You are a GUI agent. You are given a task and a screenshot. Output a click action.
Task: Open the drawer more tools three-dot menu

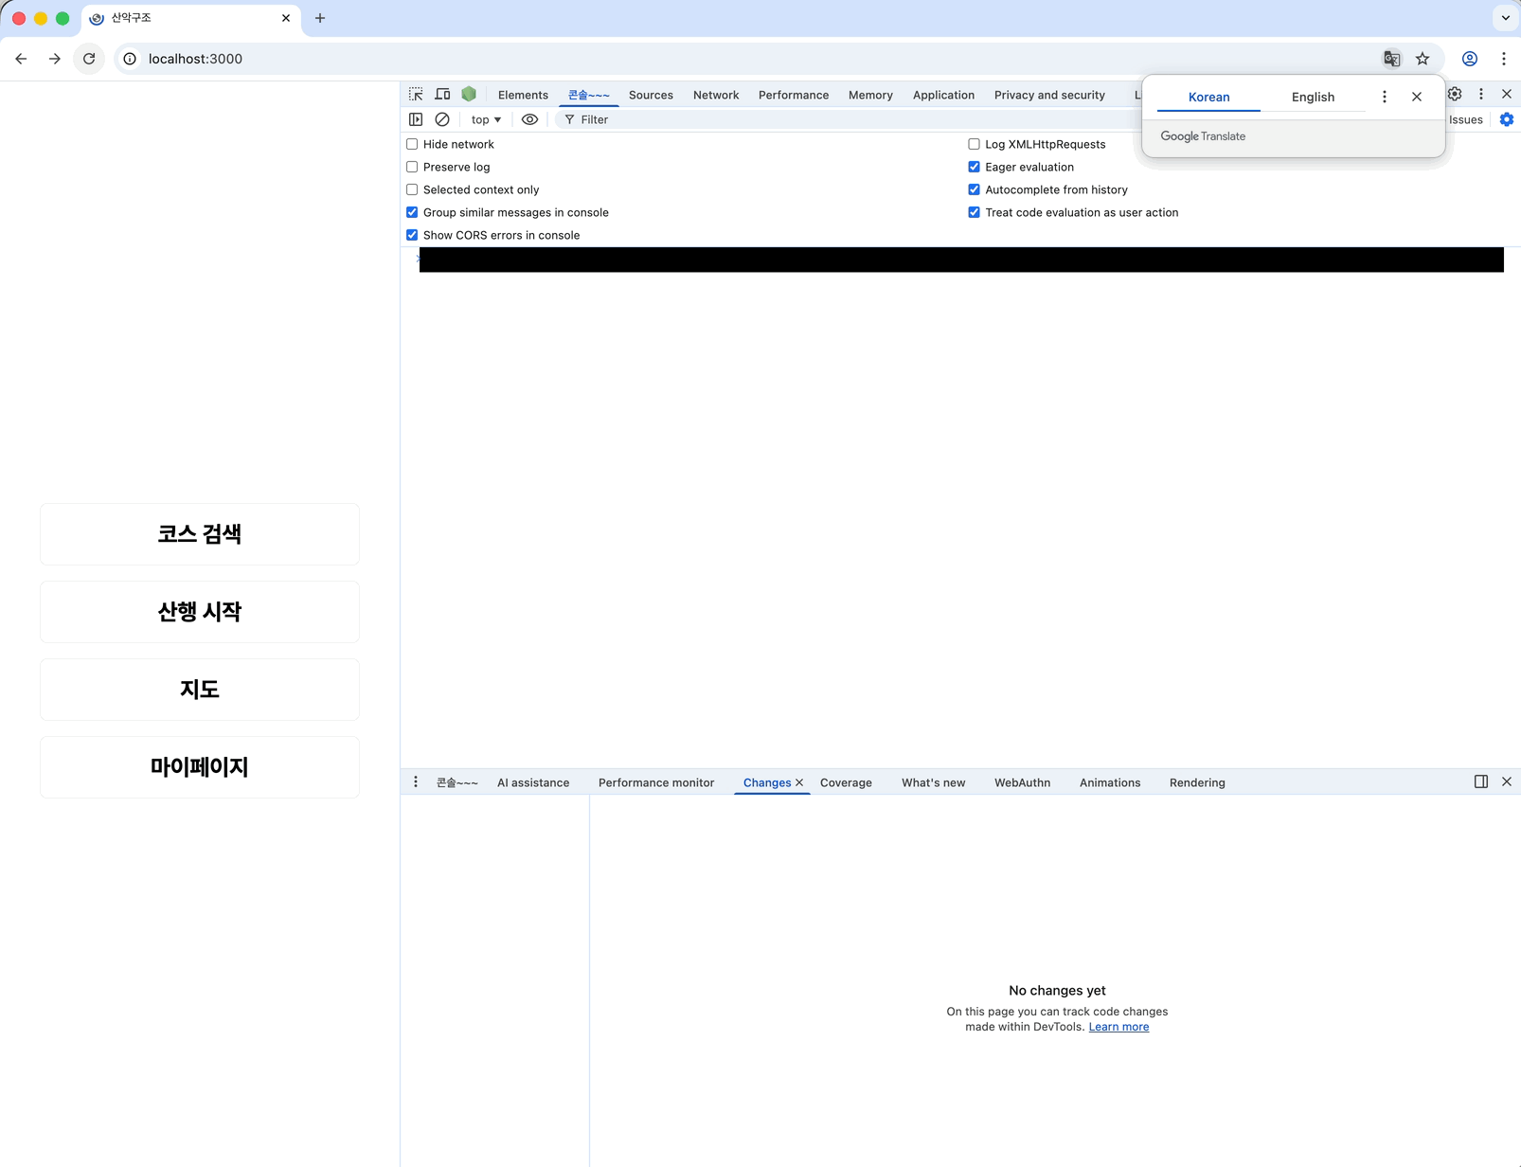point(416,782)
